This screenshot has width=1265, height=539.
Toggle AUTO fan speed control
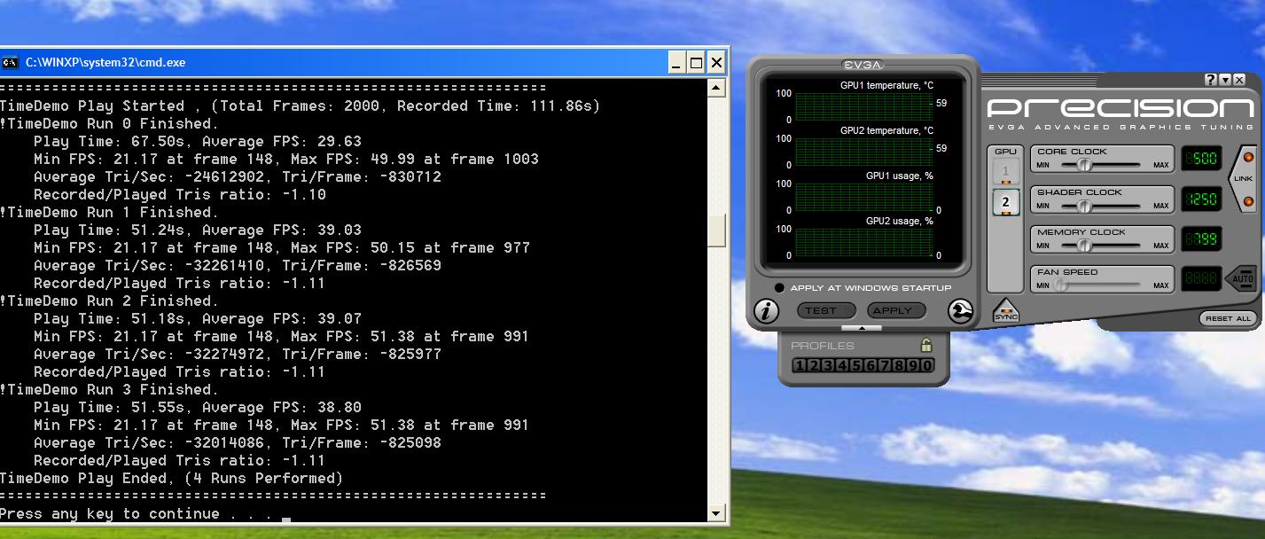point(1241,278)
